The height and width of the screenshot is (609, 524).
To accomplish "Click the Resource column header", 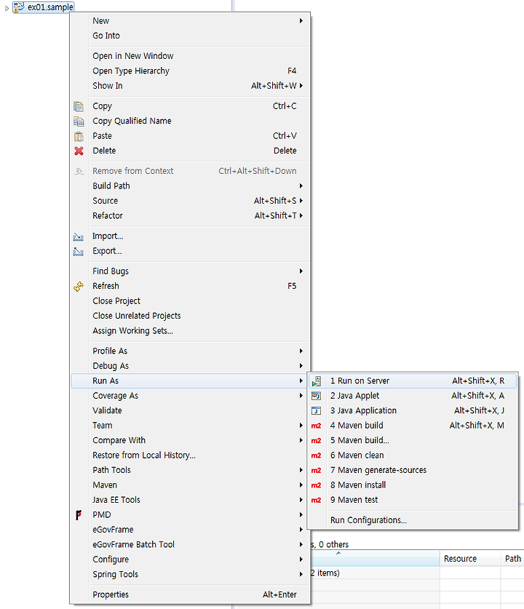I will (x=470, y=559).
